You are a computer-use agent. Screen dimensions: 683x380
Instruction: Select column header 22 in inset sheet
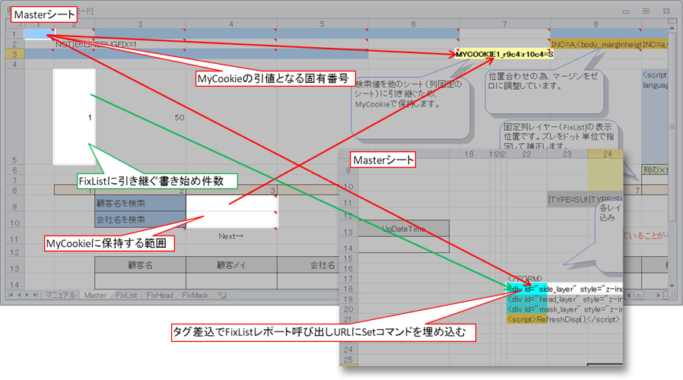[x=526, y=154]
